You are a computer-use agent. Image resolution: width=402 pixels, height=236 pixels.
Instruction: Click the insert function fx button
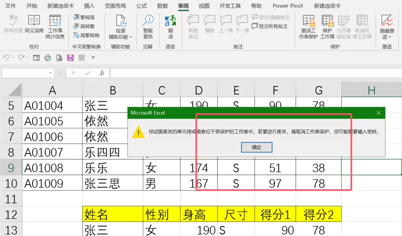point(102,73)
